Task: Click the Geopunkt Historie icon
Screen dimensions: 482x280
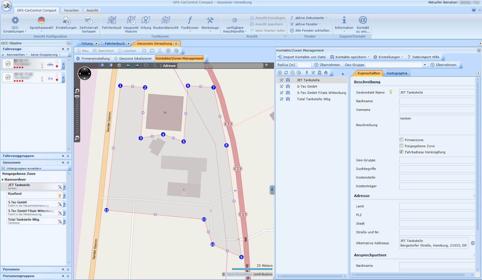Action: 131,21
